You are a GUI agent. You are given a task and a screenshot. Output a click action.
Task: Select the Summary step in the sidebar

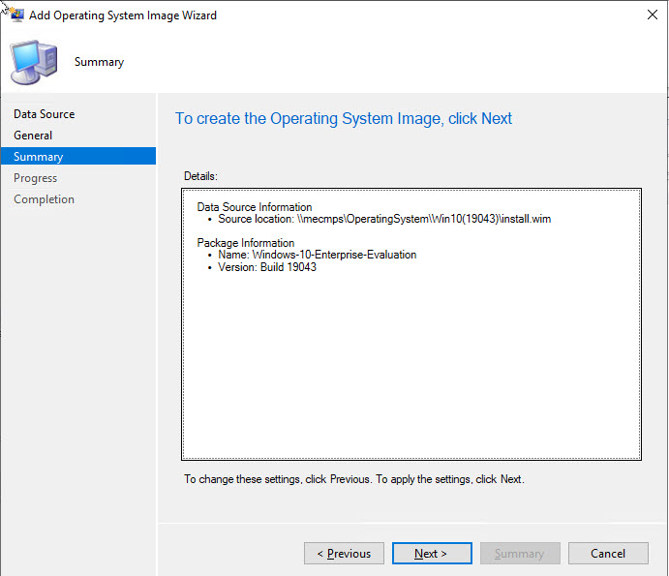(39, 157)
